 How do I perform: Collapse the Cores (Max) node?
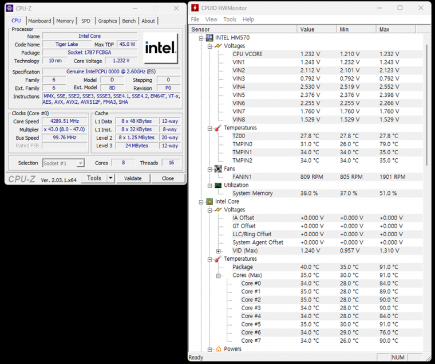218,276
